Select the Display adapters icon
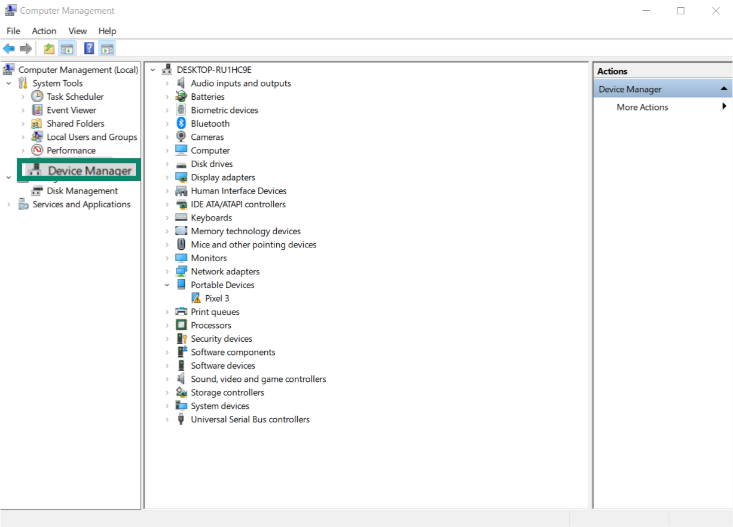This screenshot has width=733, height=527. pyautogui.click(x=181, y=177)
